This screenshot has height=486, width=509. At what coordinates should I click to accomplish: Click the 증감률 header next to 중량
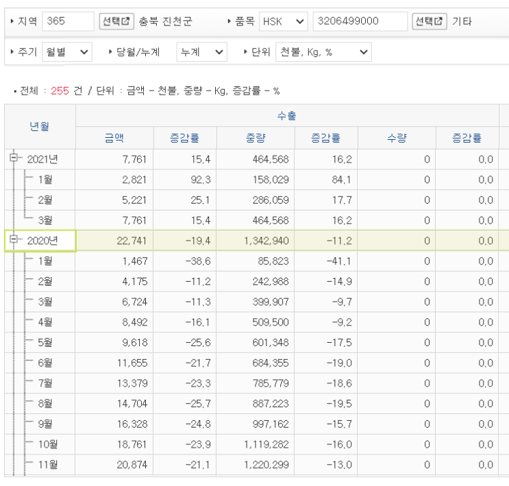[x=326, y=138]
